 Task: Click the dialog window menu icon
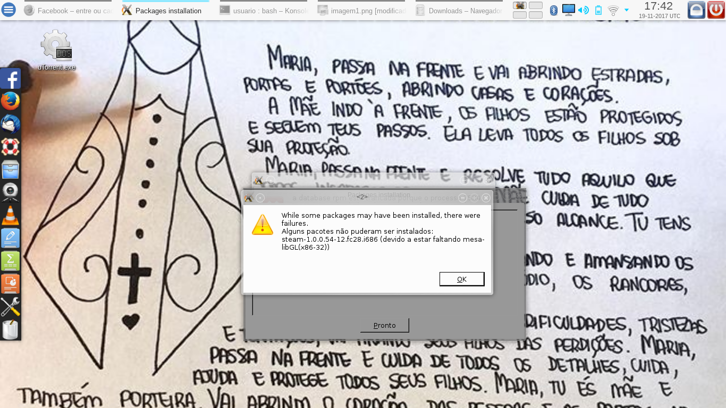click(x=248, y=198)
